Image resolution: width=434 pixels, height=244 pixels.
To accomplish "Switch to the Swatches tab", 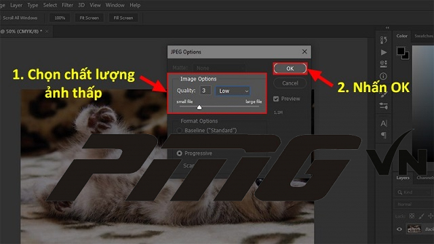I will click(x=423, y=36).
